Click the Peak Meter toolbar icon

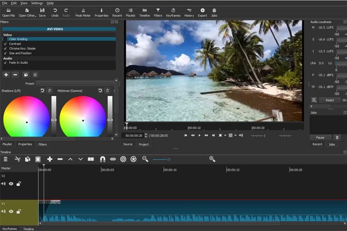[x=83, y=13]
